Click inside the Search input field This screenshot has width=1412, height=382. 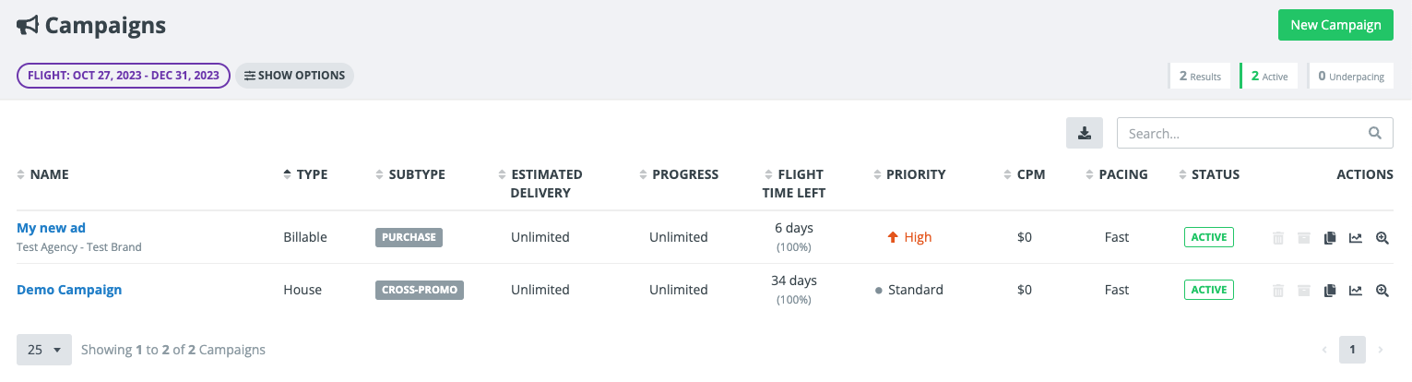(1240, 133)
